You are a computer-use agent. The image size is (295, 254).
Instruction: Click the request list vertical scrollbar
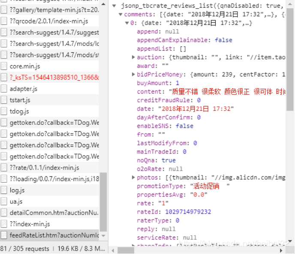coord(103,202)
